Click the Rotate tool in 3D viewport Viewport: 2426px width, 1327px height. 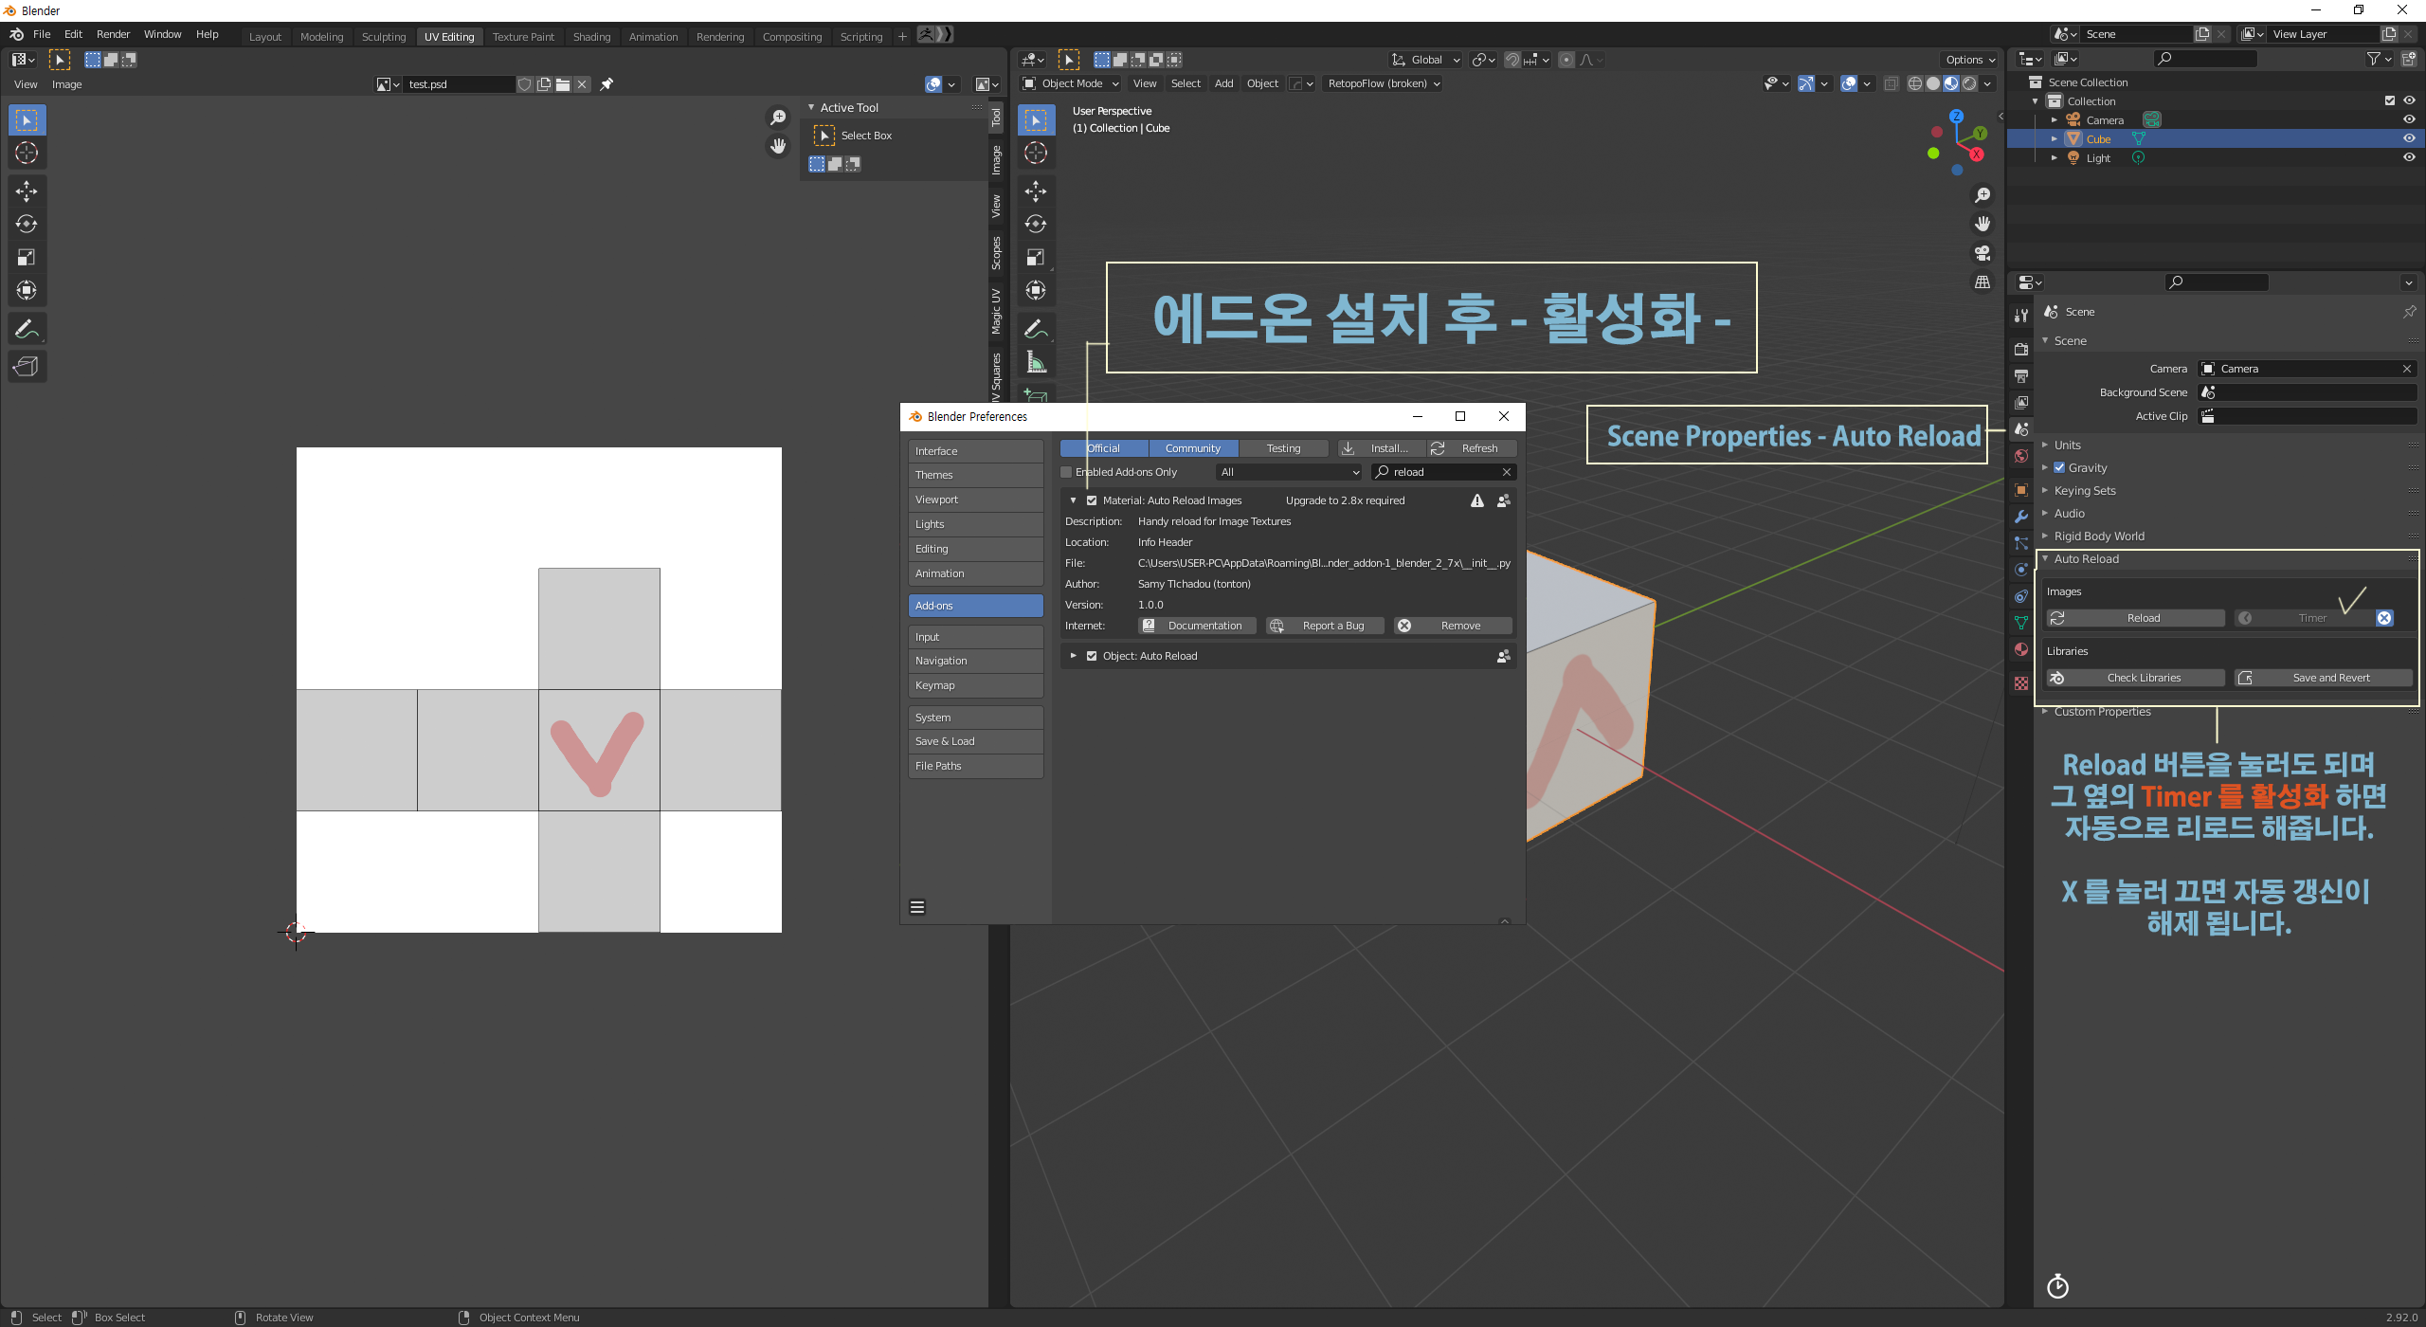coord(1036,225)
